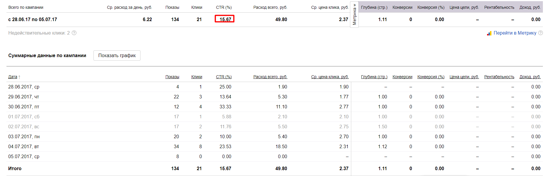
Task: Click the colored Metrika logo icon
Action: [x=489, y=33]
